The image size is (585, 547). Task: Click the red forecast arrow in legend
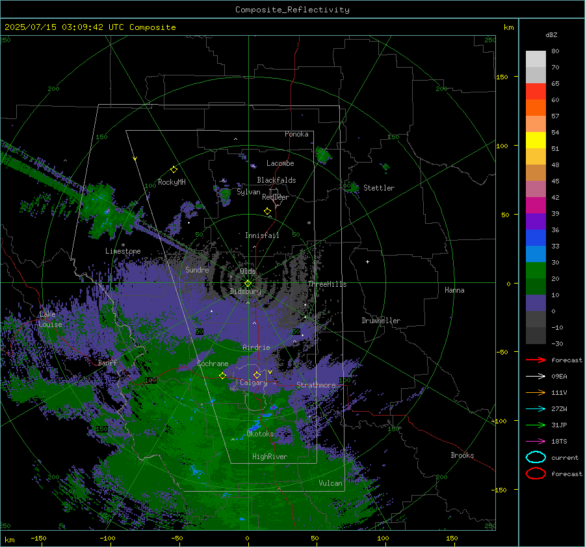click(536, 360)
